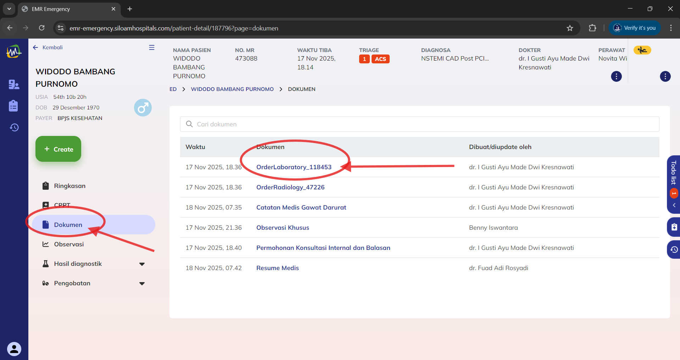Open the history clock icon in left rail
The image size is (680, 360).
click(x=14, y=127)
